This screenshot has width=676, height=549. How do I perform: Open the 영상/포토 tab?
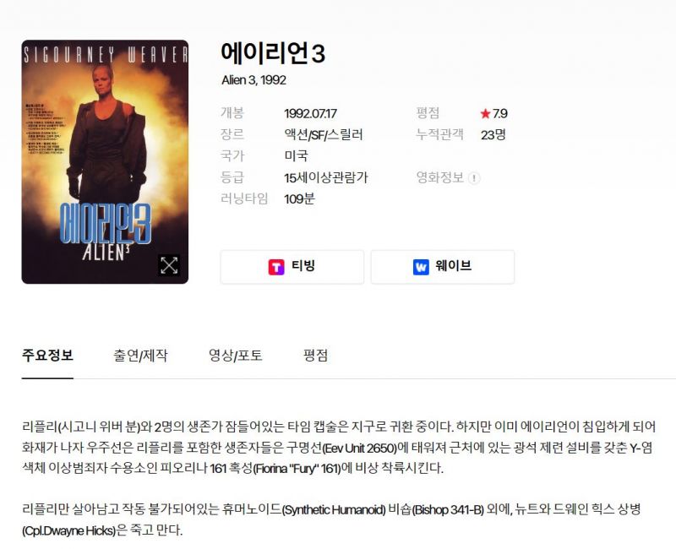pos(236,356)
